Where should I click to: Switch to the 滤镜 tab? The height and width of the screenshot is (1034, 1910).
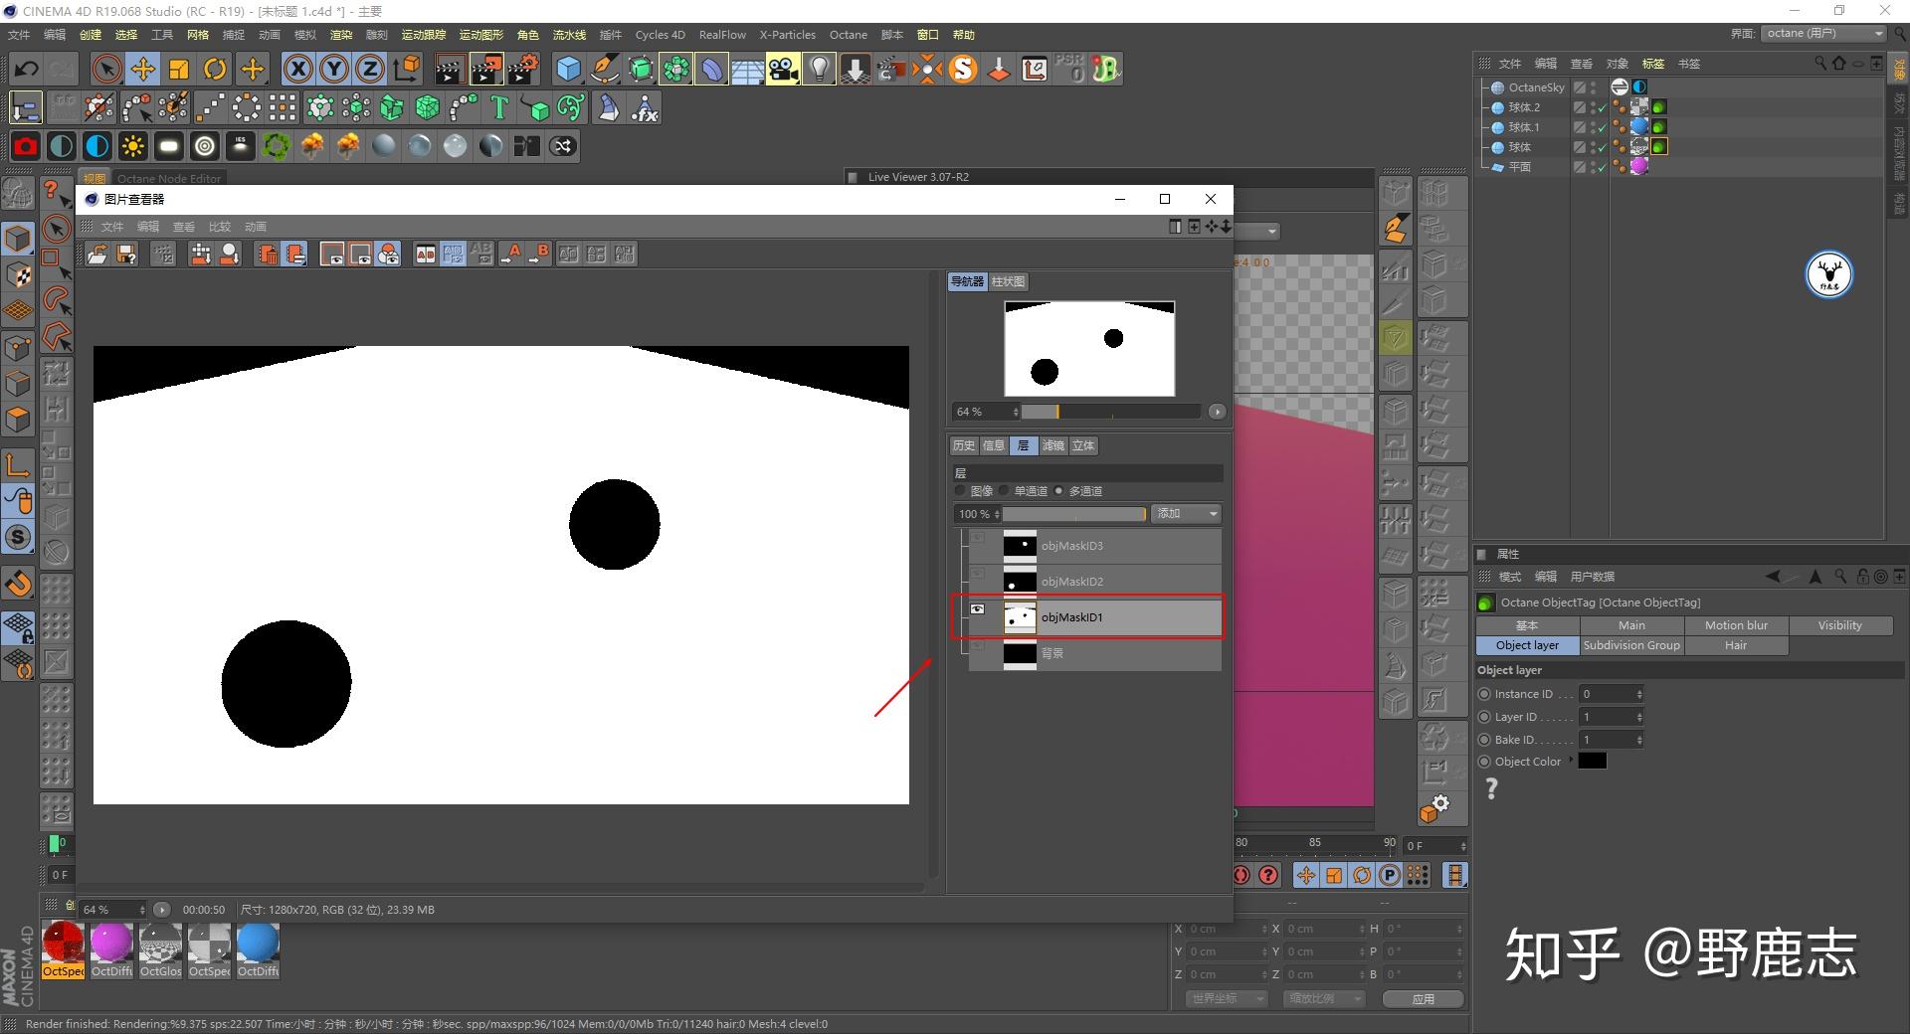1052,445
